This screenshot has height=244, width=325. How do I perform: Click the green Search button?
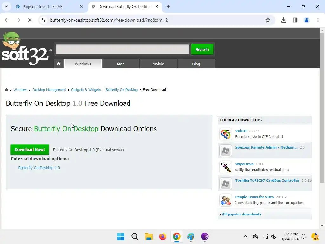point(202,49)
